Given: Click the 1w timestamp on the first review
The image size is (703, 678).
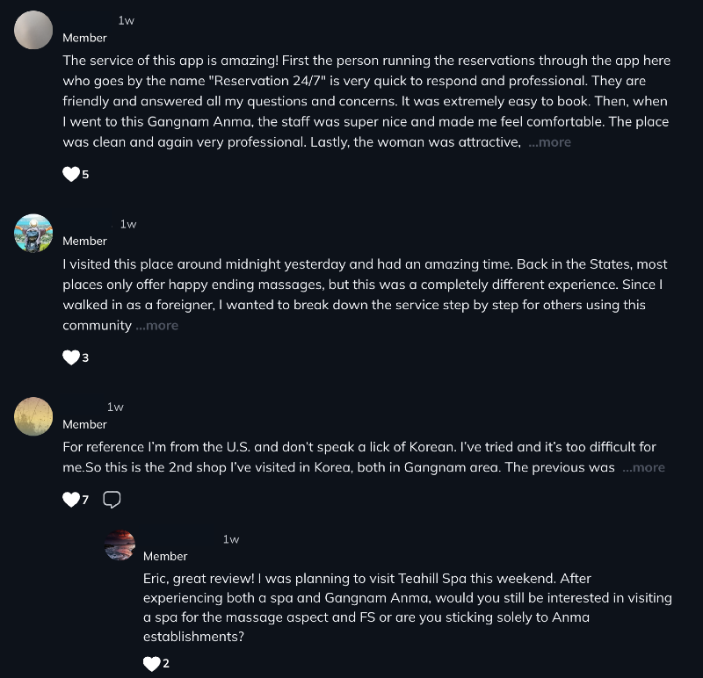Looking at the screenshot, I should point(126,20).
